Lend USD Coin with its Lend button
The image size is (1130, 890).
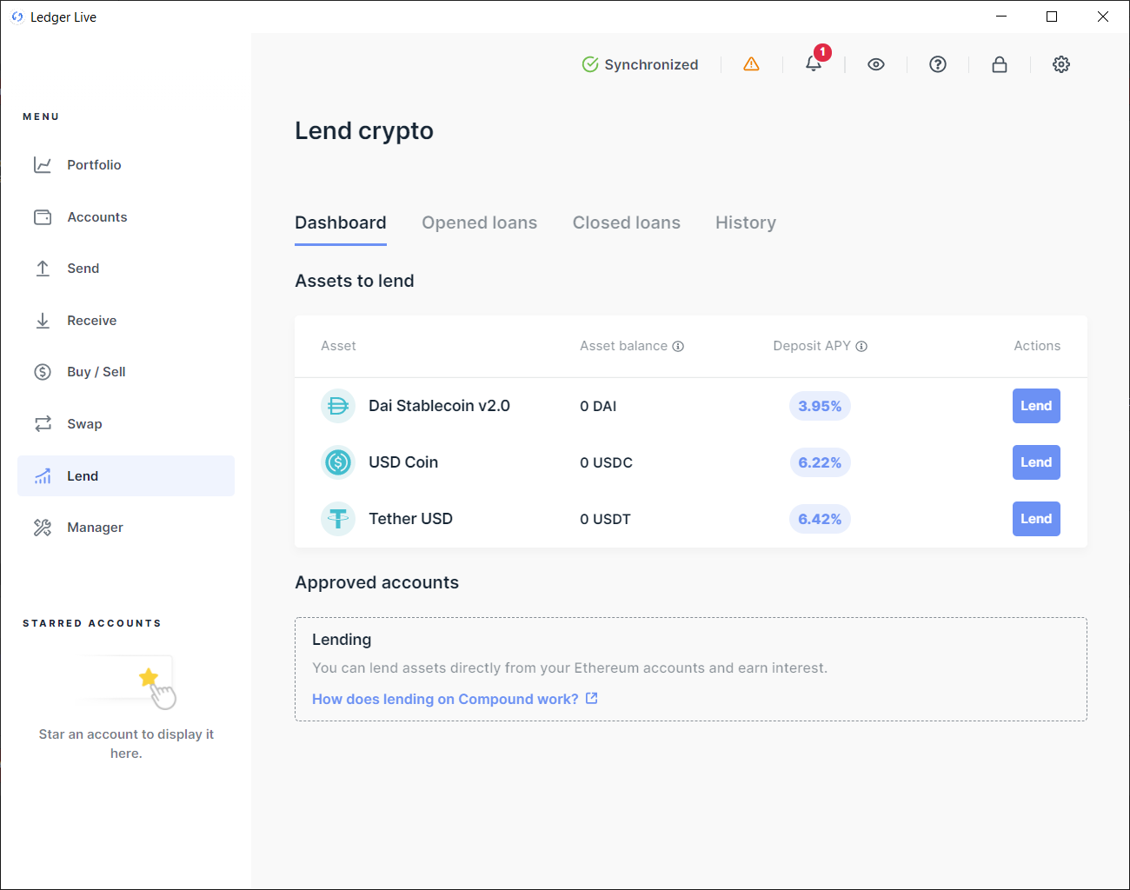click(x=1036, y=462)
